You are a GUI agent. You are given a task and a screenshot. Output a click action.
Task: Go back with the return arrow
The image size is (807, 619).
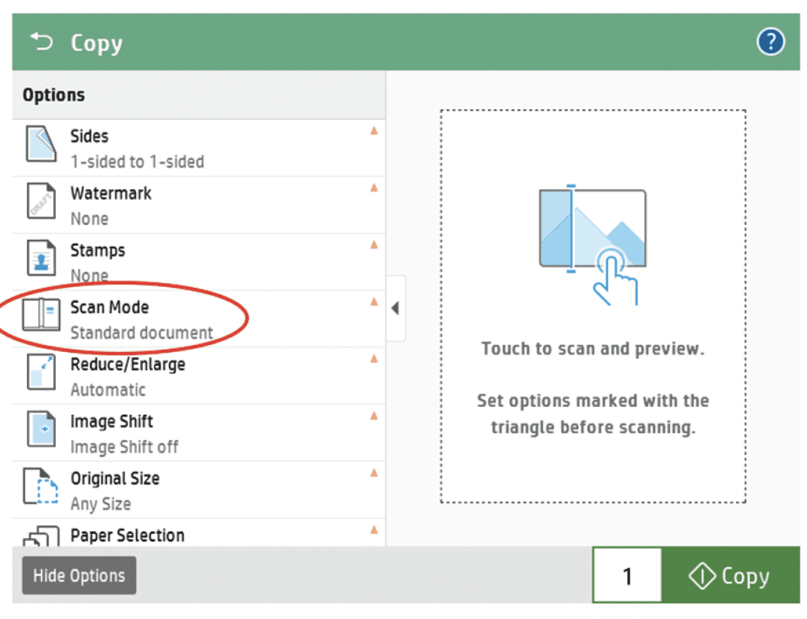(x=40, y=42)
